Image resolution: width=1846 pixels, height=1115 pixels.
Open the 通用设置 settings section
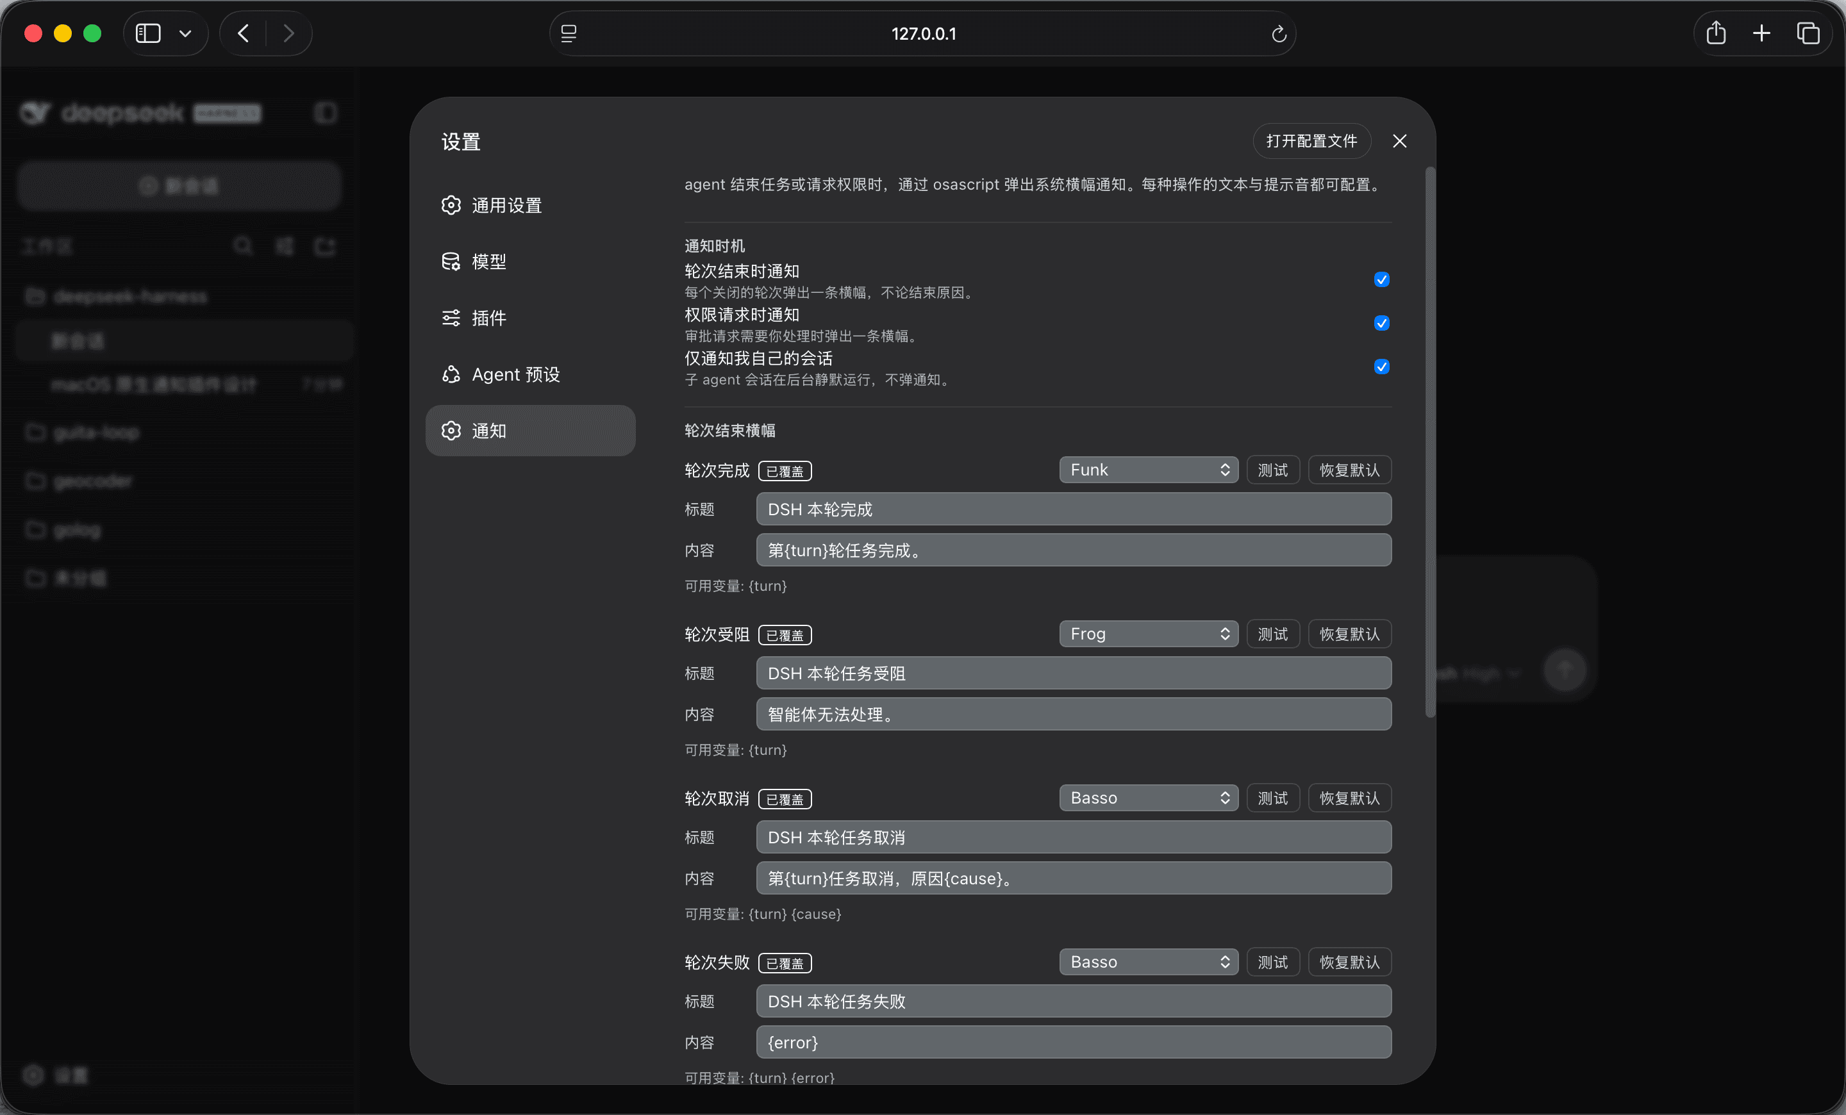531,205
